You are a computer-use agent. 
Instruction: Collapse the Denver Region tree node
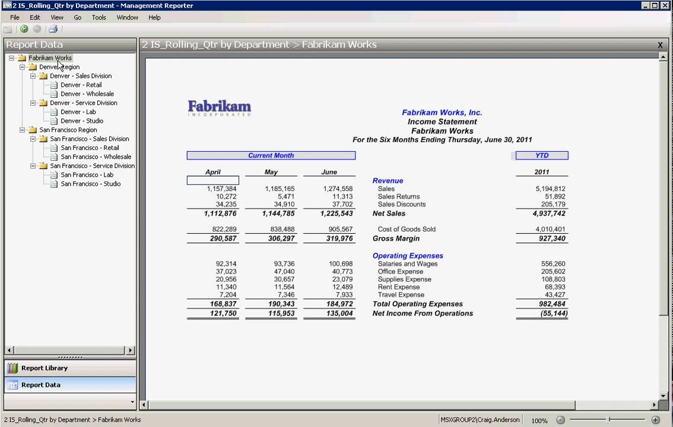click(23, 67)
